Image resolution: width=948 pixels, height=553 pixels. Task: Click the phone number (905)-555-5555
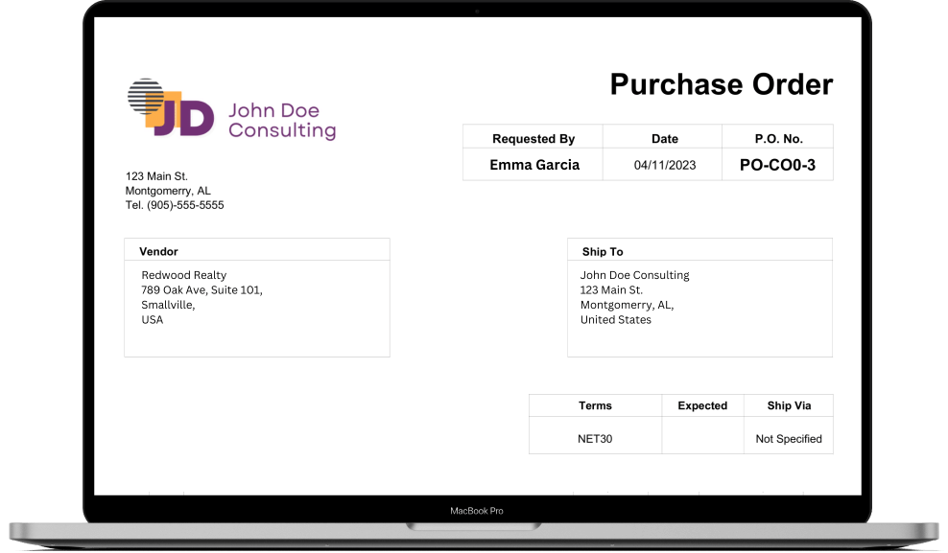175,204
